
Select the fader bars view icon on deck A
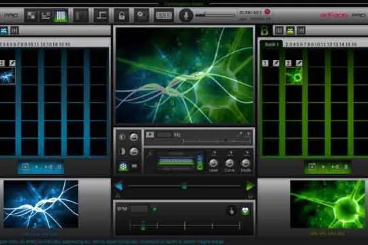tap(14, 31)
